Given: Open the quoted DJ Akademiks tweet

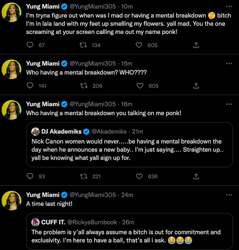Looking at the screenshot, I should point(129,150).
